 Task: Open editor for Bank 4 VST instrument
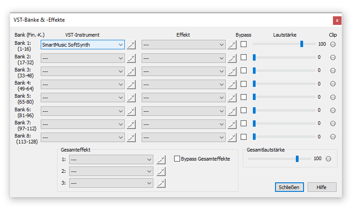click(x=131, y=85)
